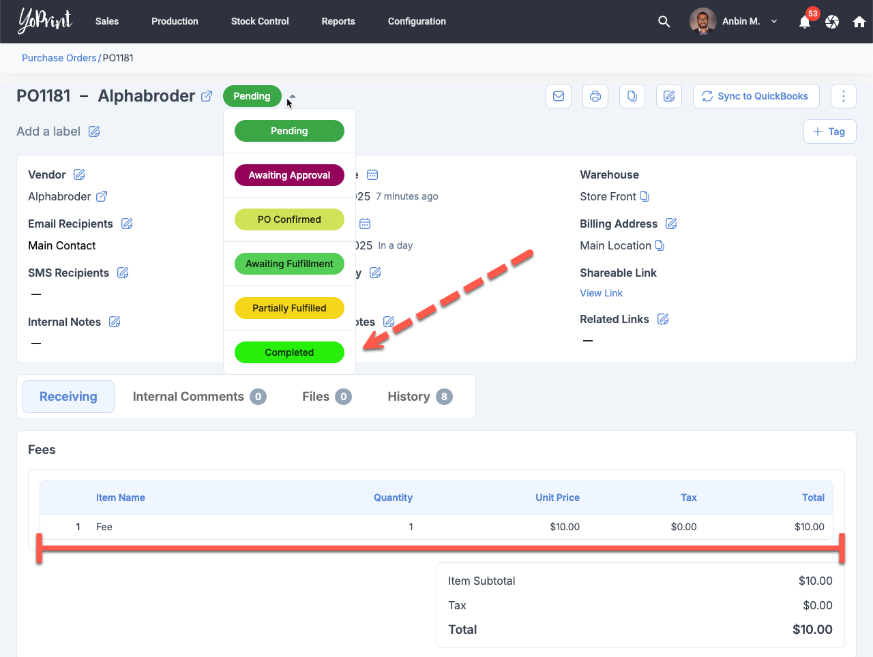Image resolution: width=873 pixels, height=657 pixels.
Task: Choose Awaiting Approval status
Action: [x=289, y=175]
